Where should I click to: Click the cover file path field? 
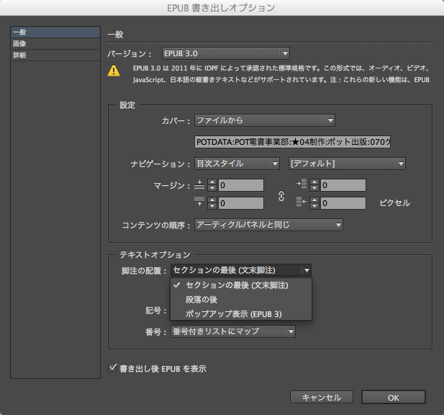pos(292,142)
